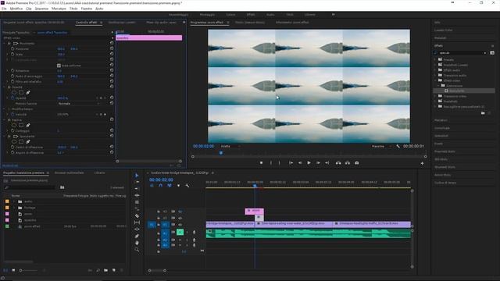Open the playback resolution dropdown
This screenshot has width=500, height=281.
tap(381, 146)
